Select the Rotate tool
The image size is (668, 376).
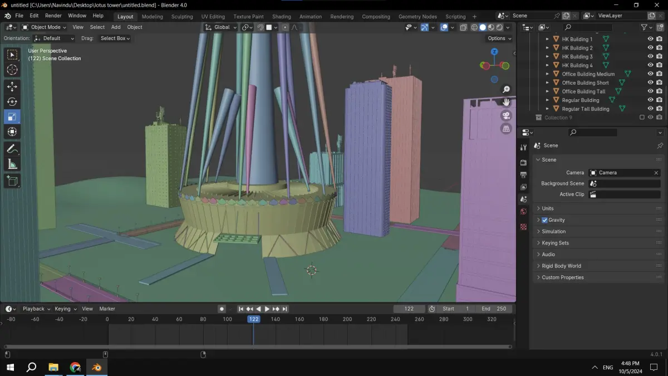[x=12, y=102]
